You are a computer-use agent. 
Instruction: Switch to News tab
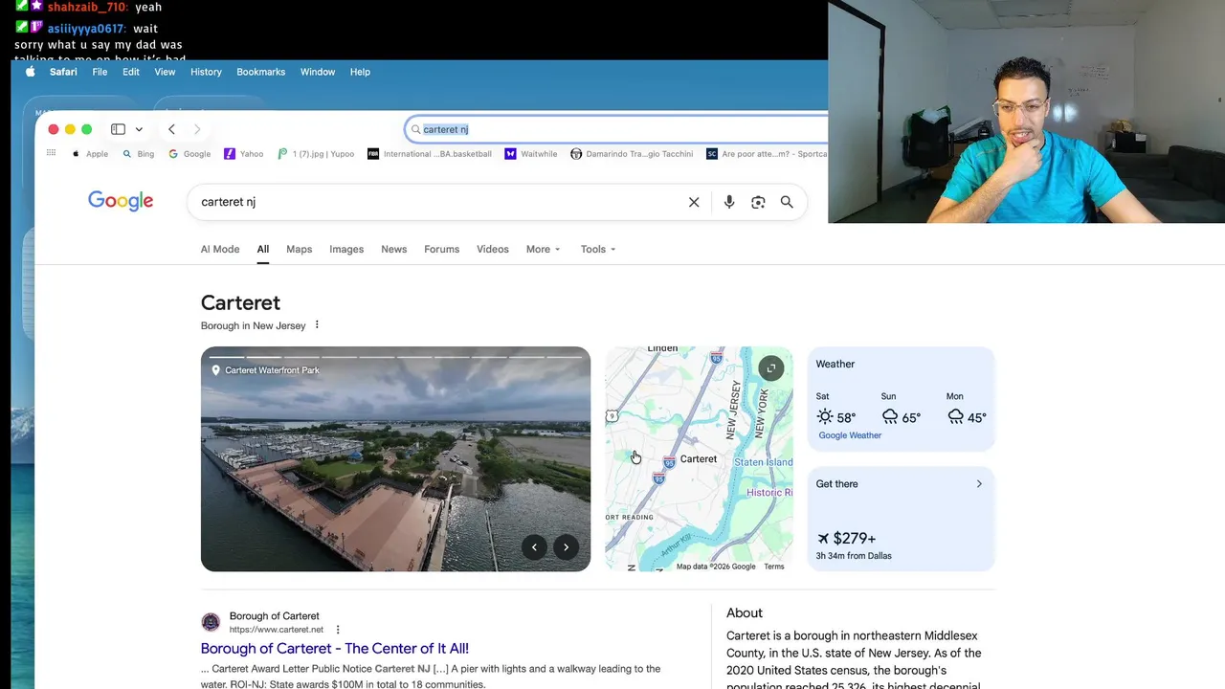pos(394,249)
